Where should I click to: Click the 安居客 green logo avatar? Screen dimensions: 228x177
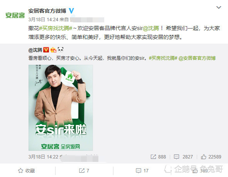pos(15,15)
